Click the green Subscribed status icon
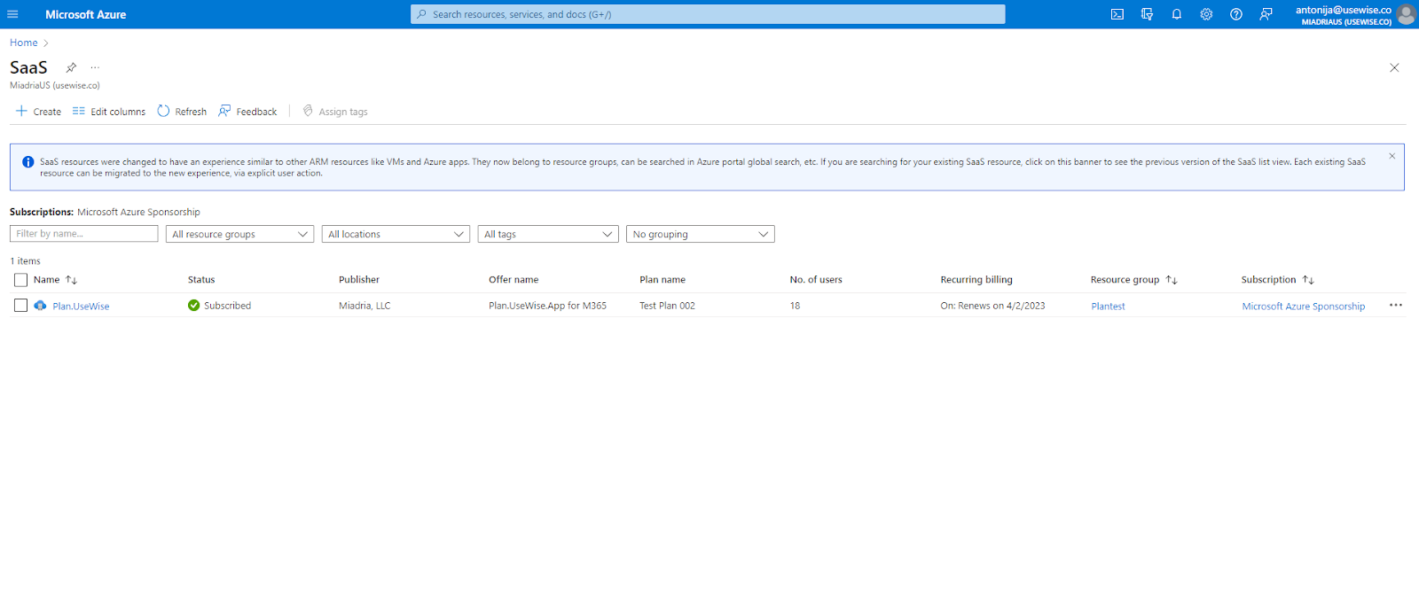This screenshot has height=606, width=1419. point(193,306)
